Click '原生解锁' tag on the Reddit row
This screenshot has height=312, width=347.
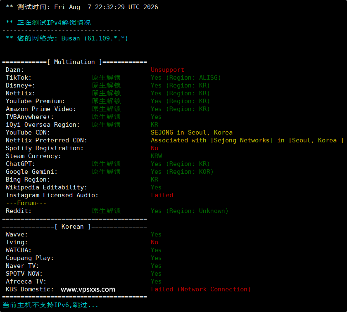click(106, 211)
